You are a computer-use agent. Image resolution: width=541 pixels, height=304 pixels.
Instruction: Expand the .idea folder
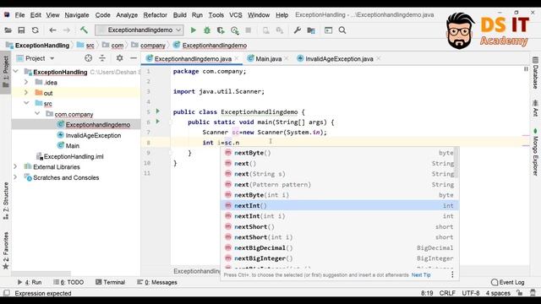pyautogui.click(x=26, y=82)
